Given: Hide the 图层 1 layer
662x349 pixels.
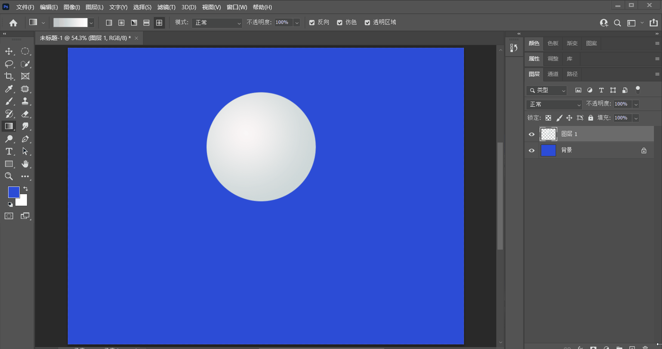Looking at the screenshot, I should tap(532, 134).
